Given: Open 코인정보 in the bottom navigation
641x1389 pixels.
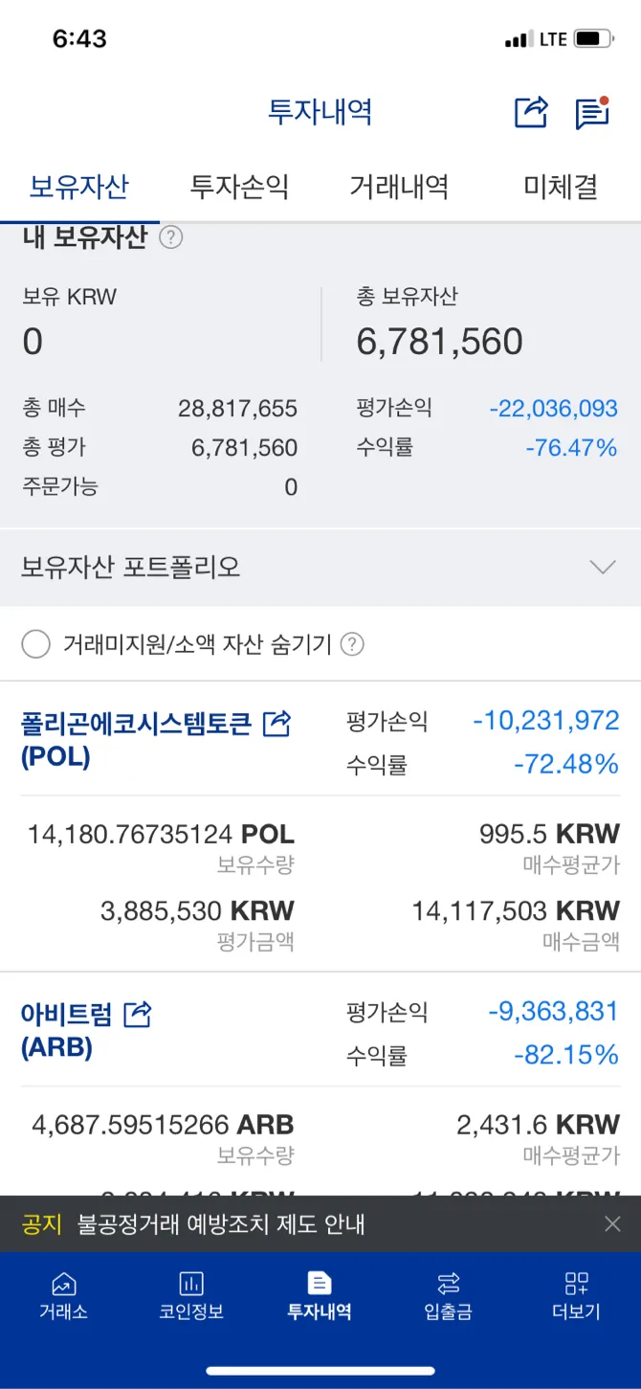Looking at the screenshot, I should [x=191, y=1295].
